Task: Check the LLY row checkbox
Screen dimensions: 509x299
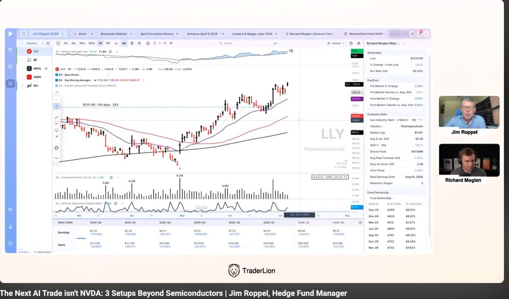Action: 22,51
